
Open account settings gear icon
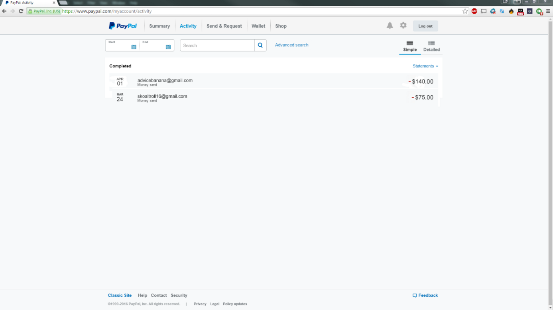(x=403, y=26)
